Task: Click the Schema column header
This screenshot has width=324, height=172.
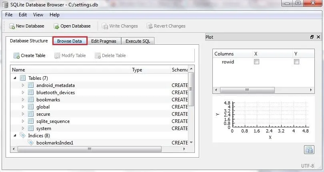Action: pos(179,70)
